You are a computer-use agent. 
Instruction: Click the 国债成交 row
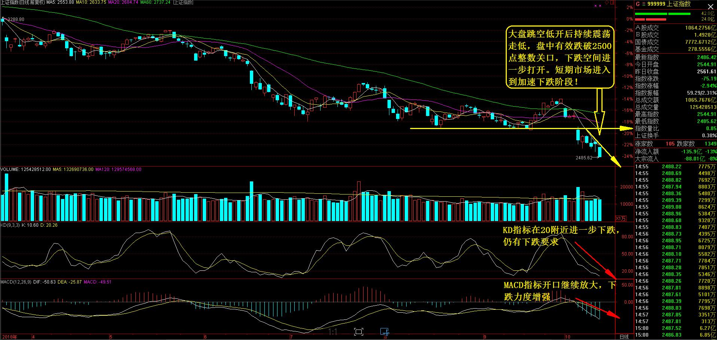click(675, 42)
